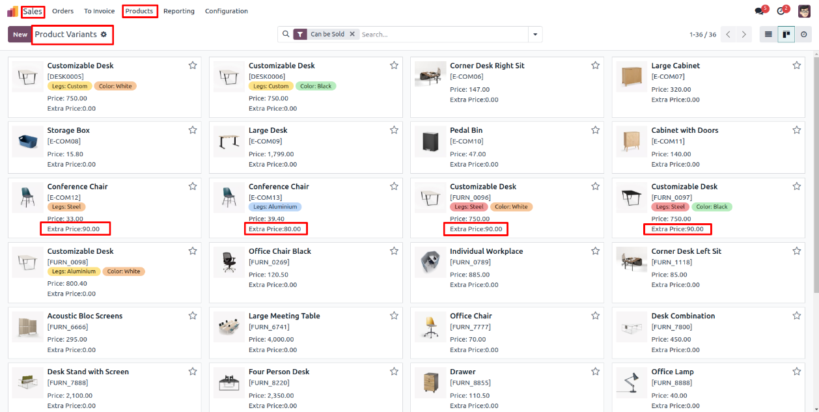
Task: Go to next page of records
Action: [743, 34]
